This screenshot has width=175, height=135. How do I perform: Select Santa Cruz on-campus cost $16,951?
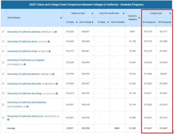(x=148, y=118)
